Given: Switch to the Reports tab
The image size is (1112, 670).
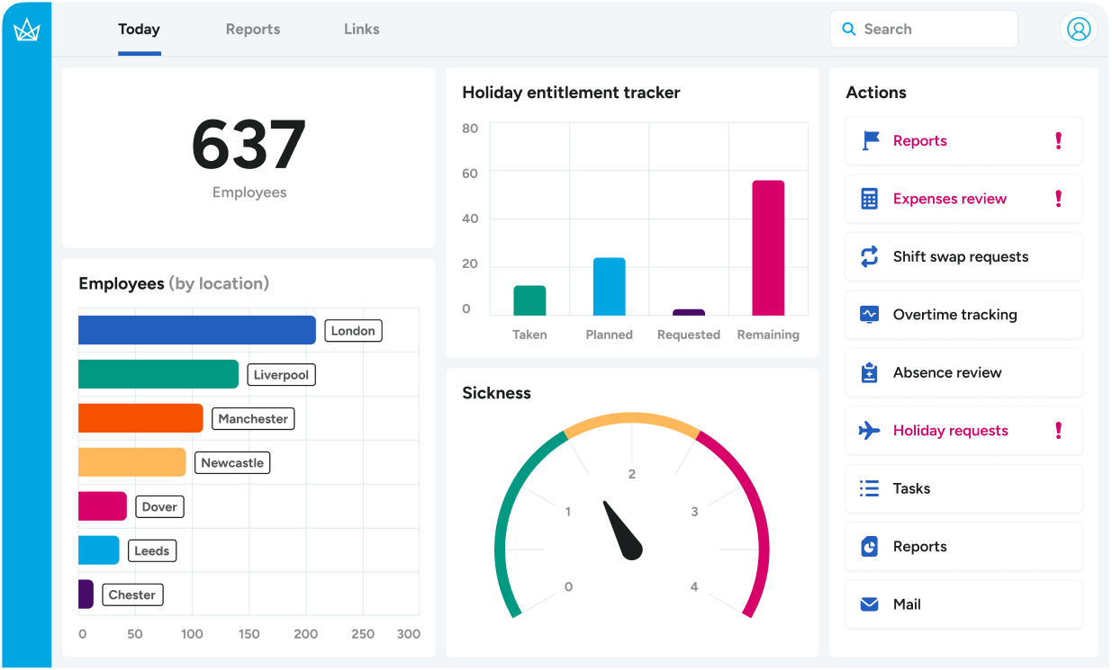Looking at the screenshot, I should [253, 29].
